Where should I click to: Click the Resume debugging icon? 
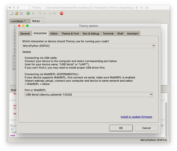point(55,13)
